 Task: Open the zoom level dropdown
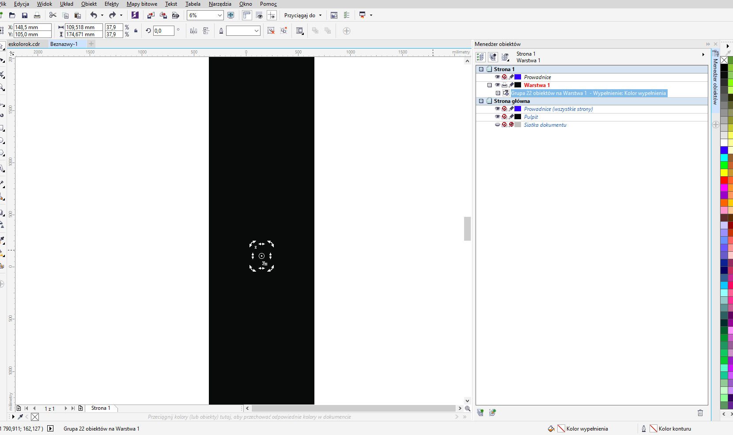219,15
